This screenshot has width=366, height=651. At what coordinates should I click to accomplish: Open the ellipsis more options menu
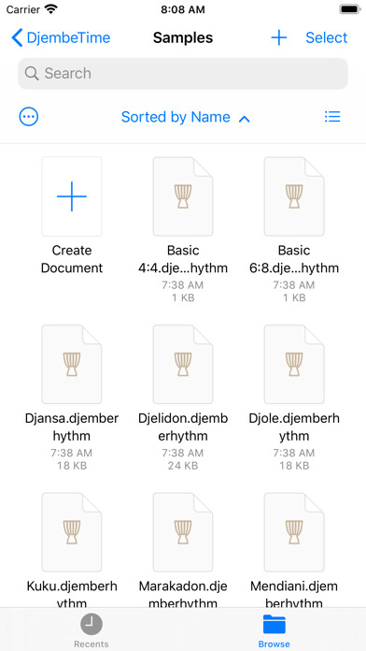point(29,117)
